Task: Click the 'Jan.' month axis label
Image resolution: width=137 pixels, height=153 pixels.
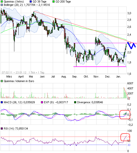Action: pyautogui.click(x=118, y=76)
